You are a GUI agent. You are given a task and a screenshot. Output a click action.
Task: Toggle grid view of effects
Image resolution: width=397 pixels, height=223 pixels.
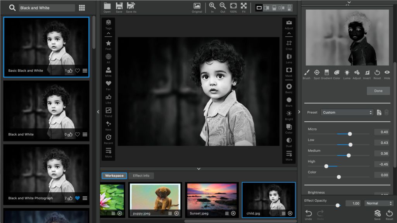(x=82, y=8)
